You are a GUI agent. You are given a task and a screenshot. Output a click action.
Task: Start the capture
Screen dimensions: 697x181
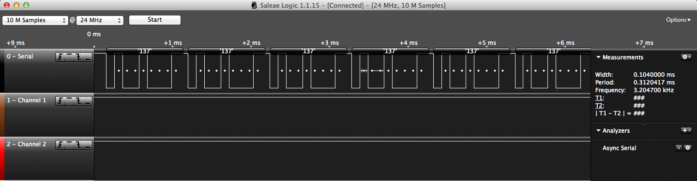(154, 20)
